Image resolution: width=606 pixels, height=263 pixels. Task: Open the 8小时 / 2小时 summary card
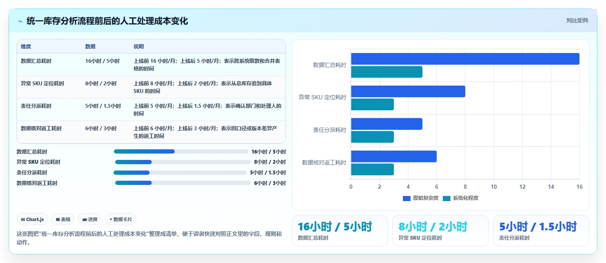coord(440,231)
